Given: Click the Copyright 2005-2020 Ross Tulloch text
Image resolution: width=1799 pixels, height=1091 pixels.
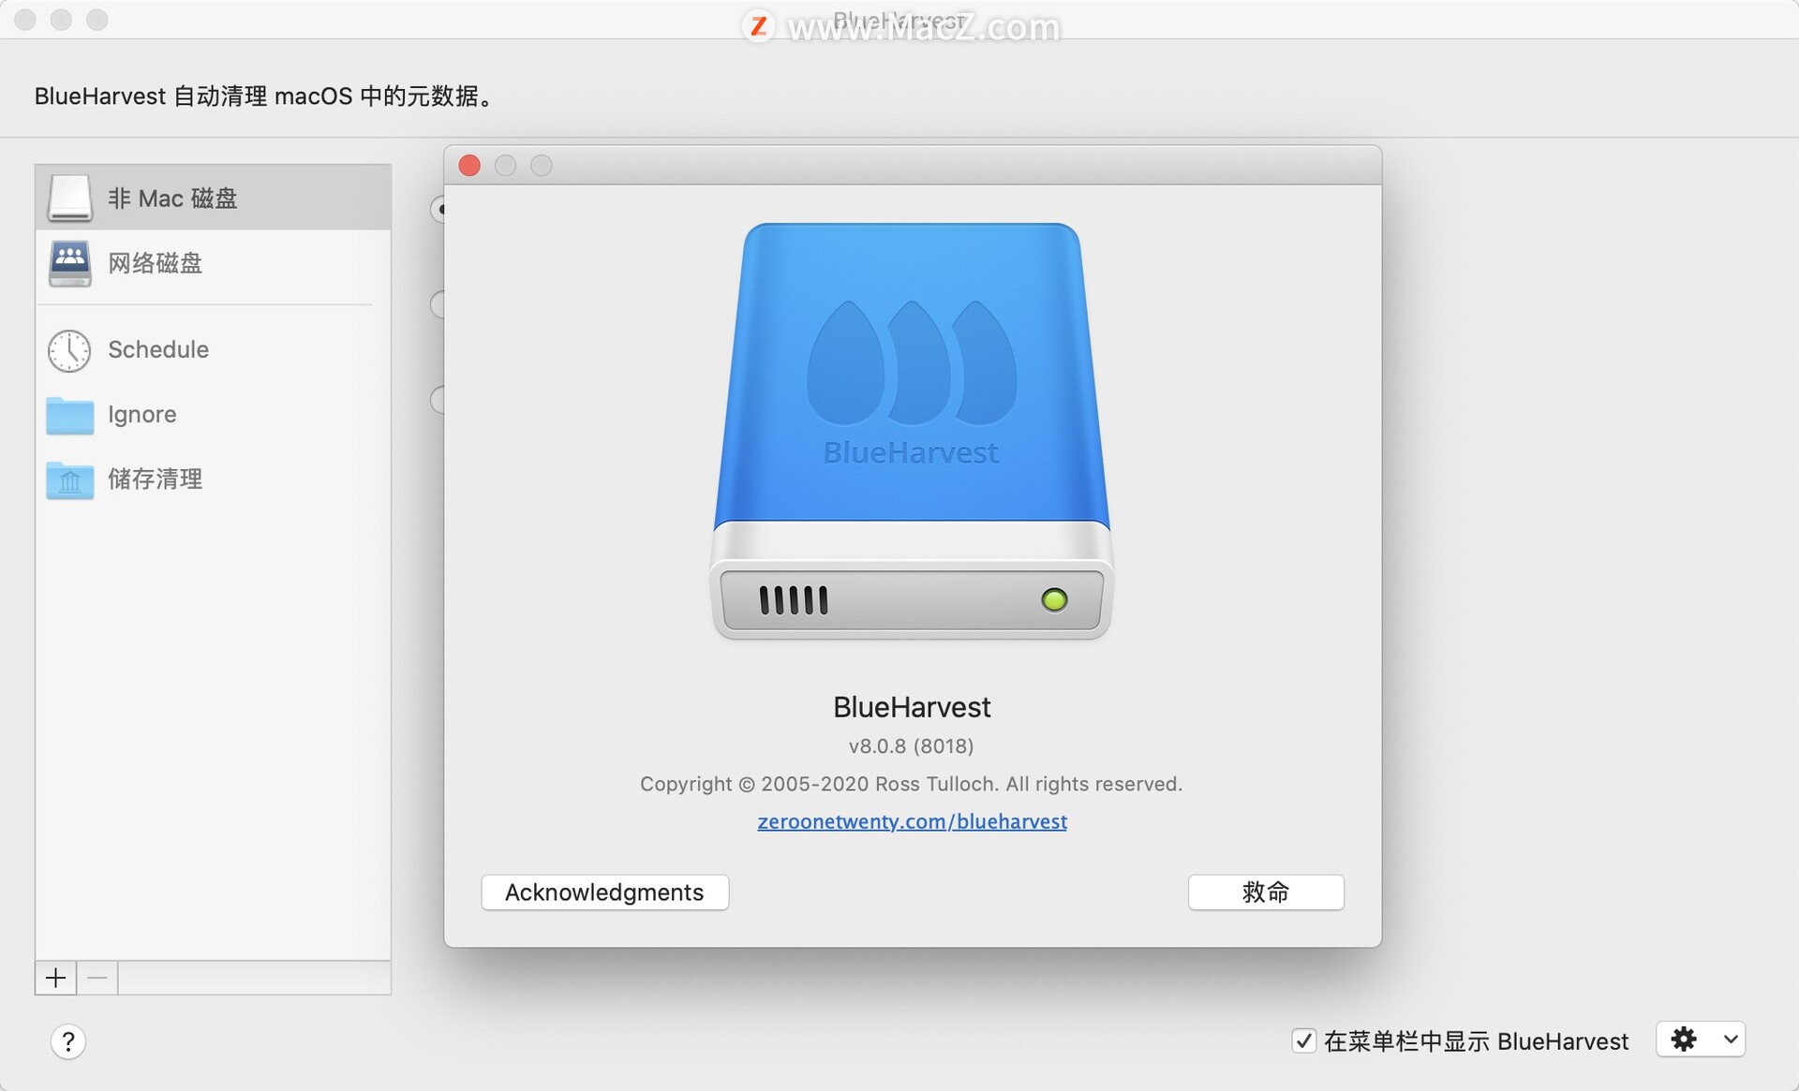Looking at the screenshot, I should click(911, 784).
